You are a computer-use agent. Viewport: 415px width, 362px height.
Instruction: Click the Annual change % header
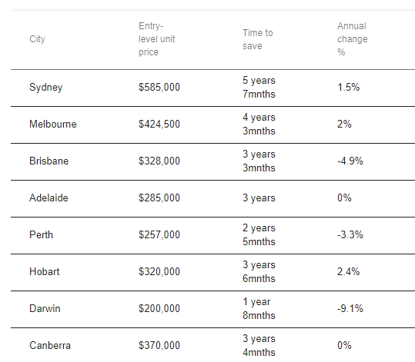[x=353, y=39]
